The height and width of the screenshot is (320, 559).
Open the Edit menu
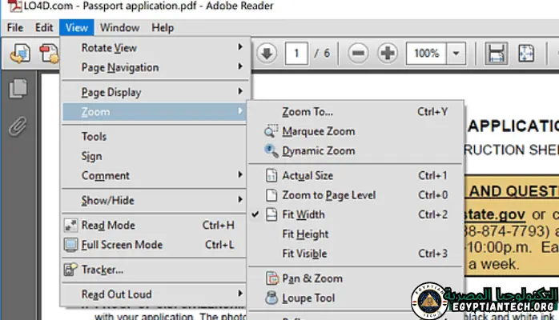pos(44,27)
